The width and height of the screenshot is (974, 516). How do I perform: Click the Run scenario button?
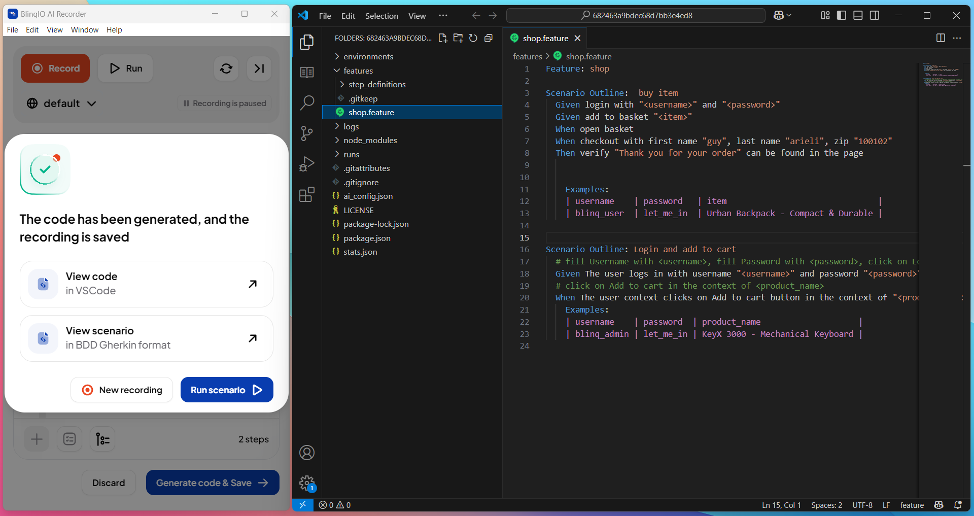pyautogui.click(x=227, y=390)
